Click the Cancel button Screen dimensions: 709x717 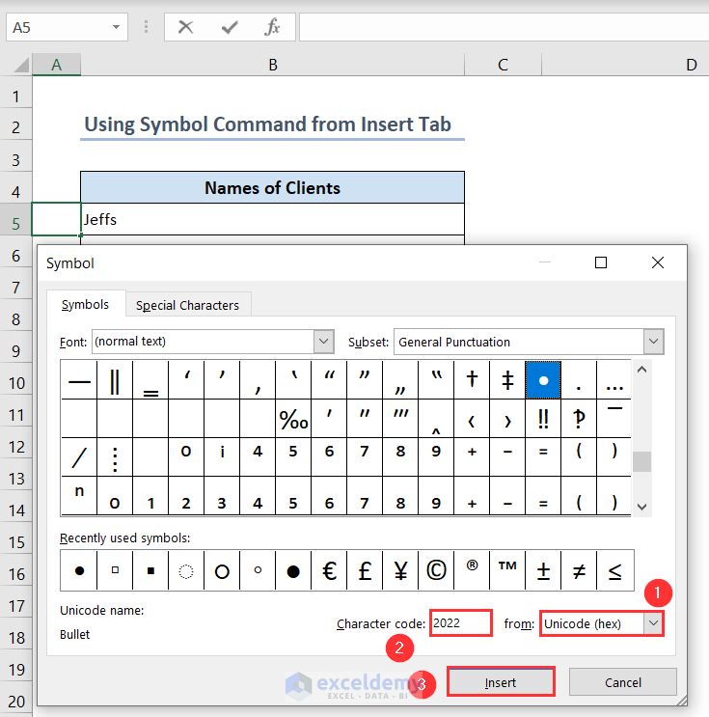pos(622,682)
